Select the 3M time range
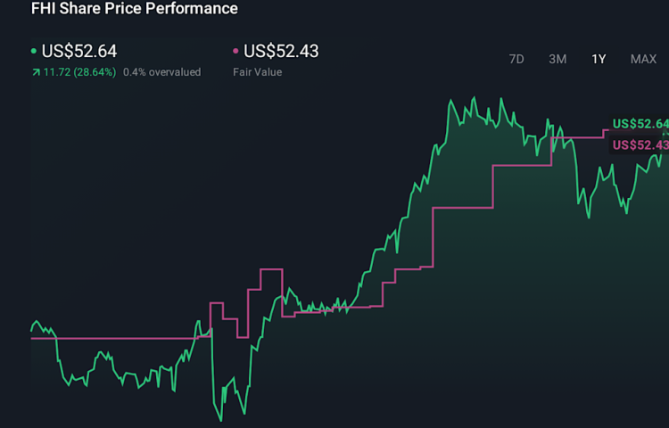669x428 pixels. coord(557,59)
